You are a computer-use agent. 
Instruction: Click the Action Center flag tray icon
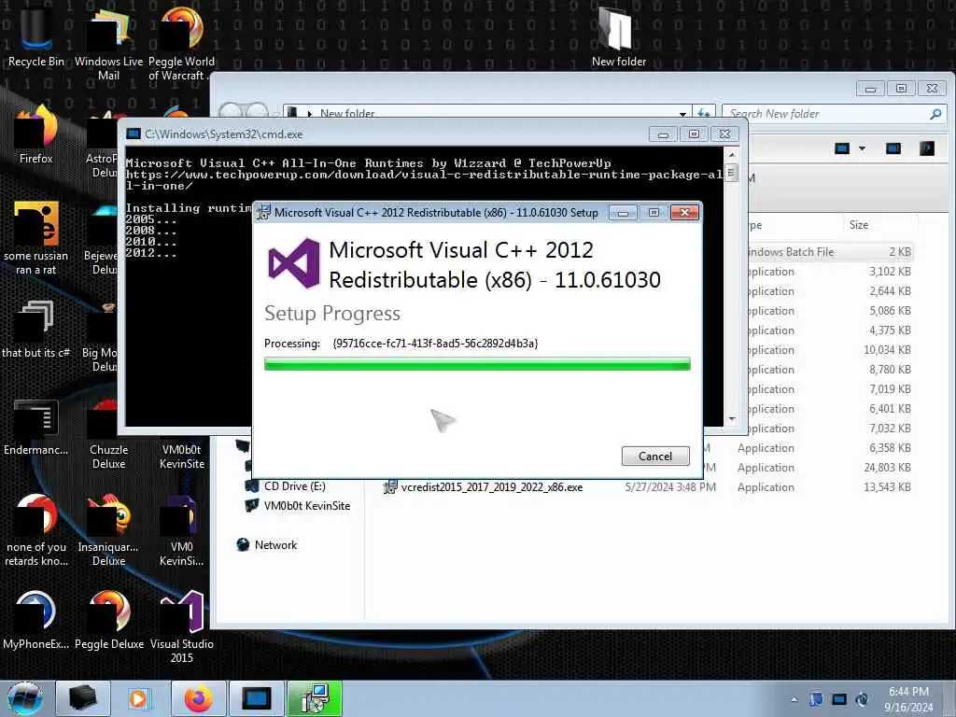coord(816,699)
